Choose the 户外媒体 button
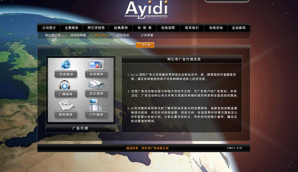298x172 pixels. (96, 115)
